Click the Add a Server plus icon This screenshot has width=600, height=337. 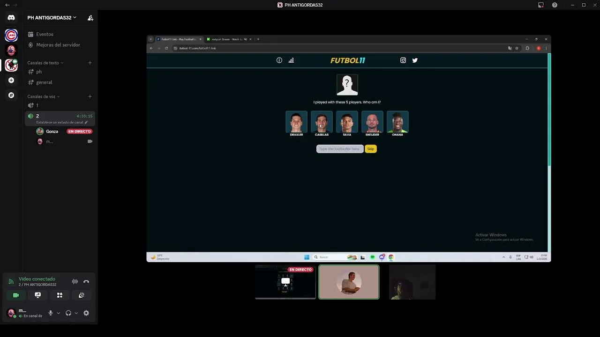(11, 80)
